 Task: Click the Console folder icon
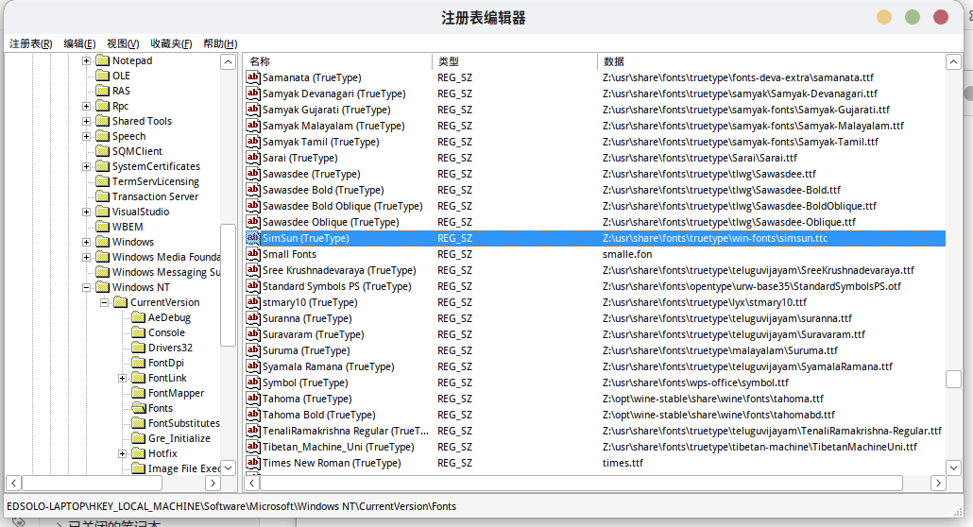pos(138,332)
